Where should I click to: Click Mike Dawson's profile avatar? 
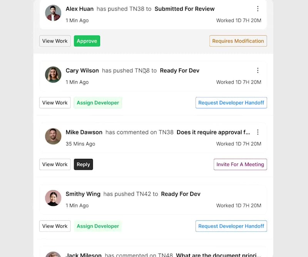(x=53, y=136)
